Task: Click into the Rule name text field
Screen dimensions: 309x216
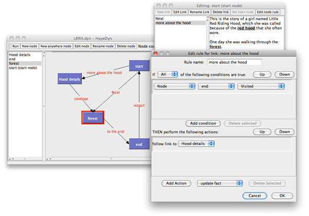Action: pos(234,62)
